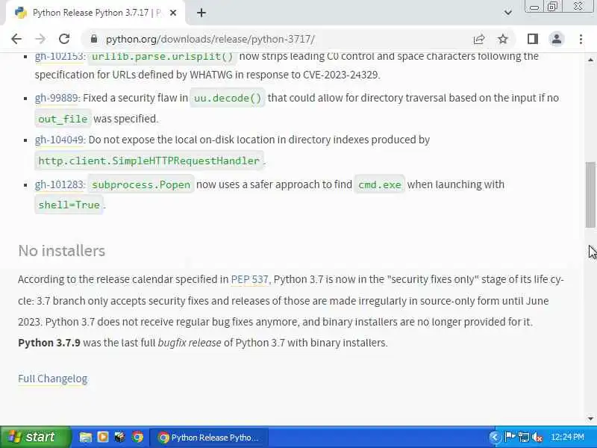The image size is (597, 448).
Task: Reload the Python release page
Action: (x=64, y=39)
